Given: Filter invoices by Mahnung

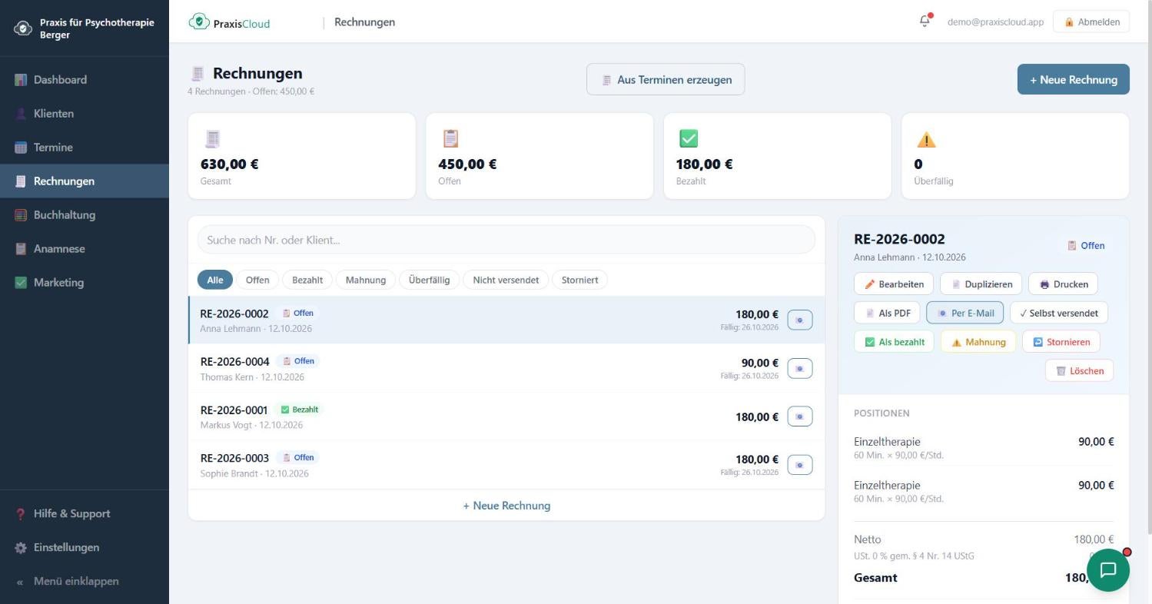Looking at the screenshot, I should click(366, 280).
